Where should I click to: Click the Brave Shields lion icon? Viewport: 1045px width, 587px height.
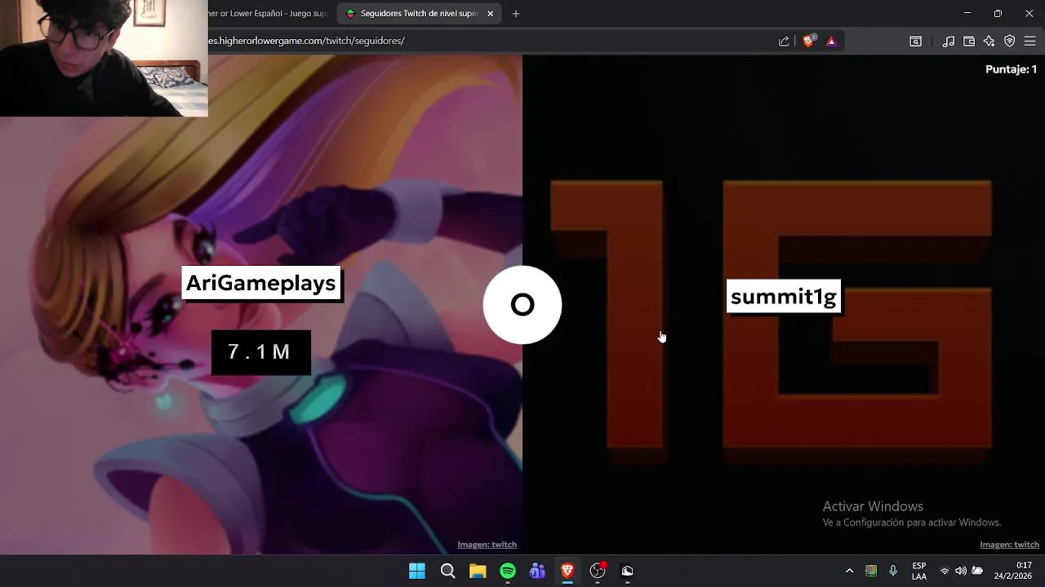click(808, 41)
